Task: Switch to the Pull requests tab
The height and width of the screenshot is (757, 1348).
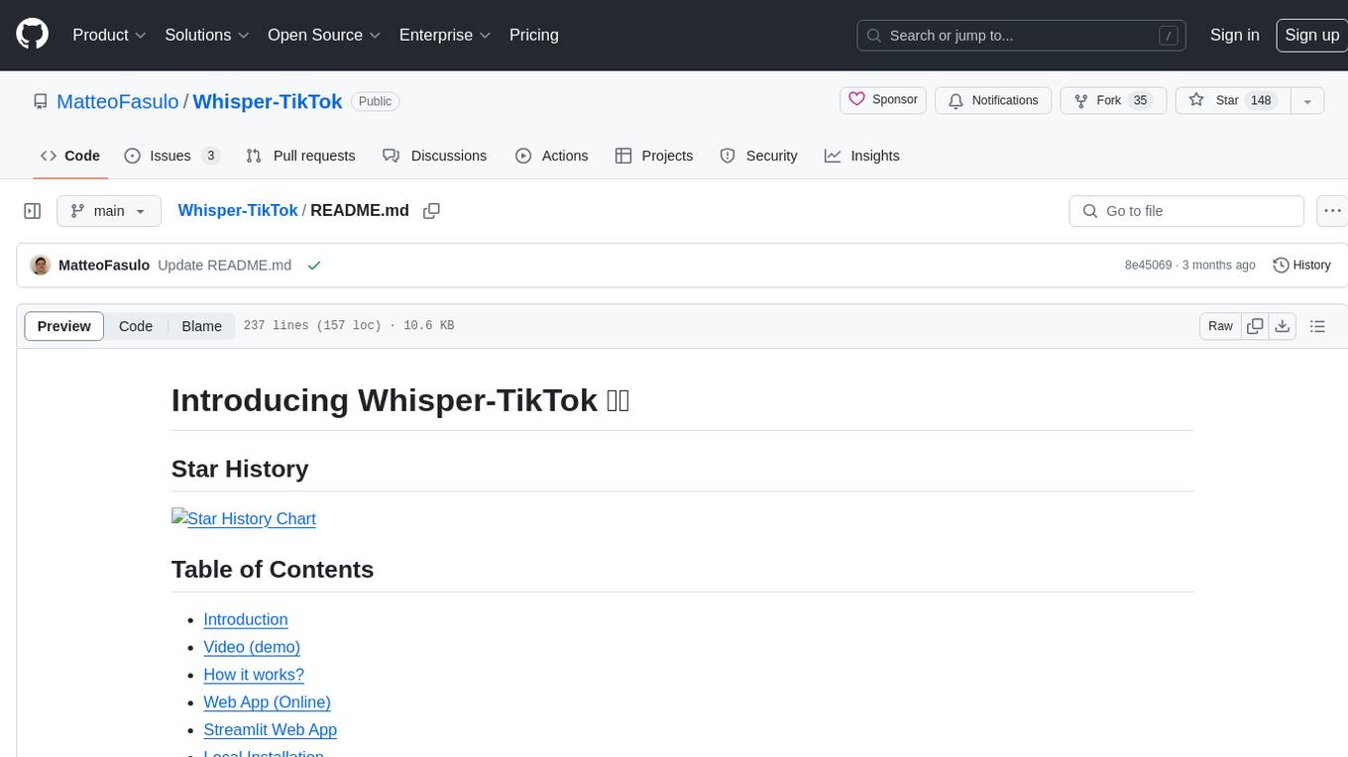Action: point(300,156)
